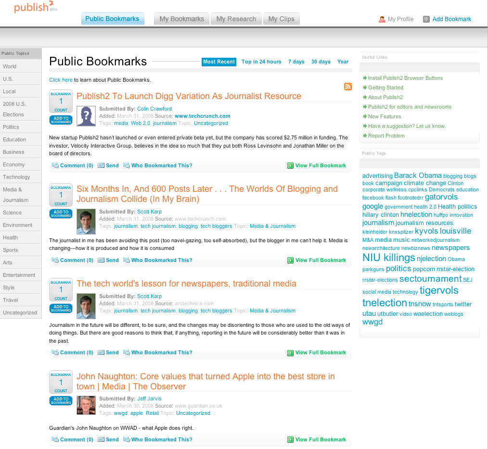Open the Uncategorized topic in sidebar
This screenshot has height=449, width=488.
(x=21, y=312)
